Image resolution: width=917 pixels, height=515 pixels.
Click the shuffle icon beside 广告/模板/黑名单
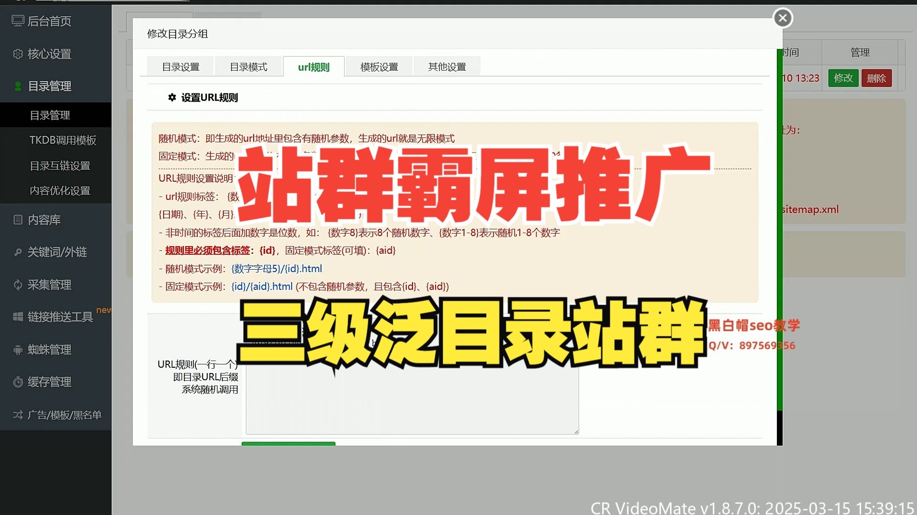(18, 415)
